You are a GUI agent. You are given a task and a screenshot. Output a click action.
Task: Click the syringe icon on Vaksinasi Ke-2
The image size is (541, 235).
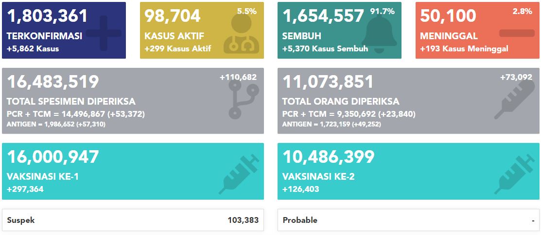(514, 175)
